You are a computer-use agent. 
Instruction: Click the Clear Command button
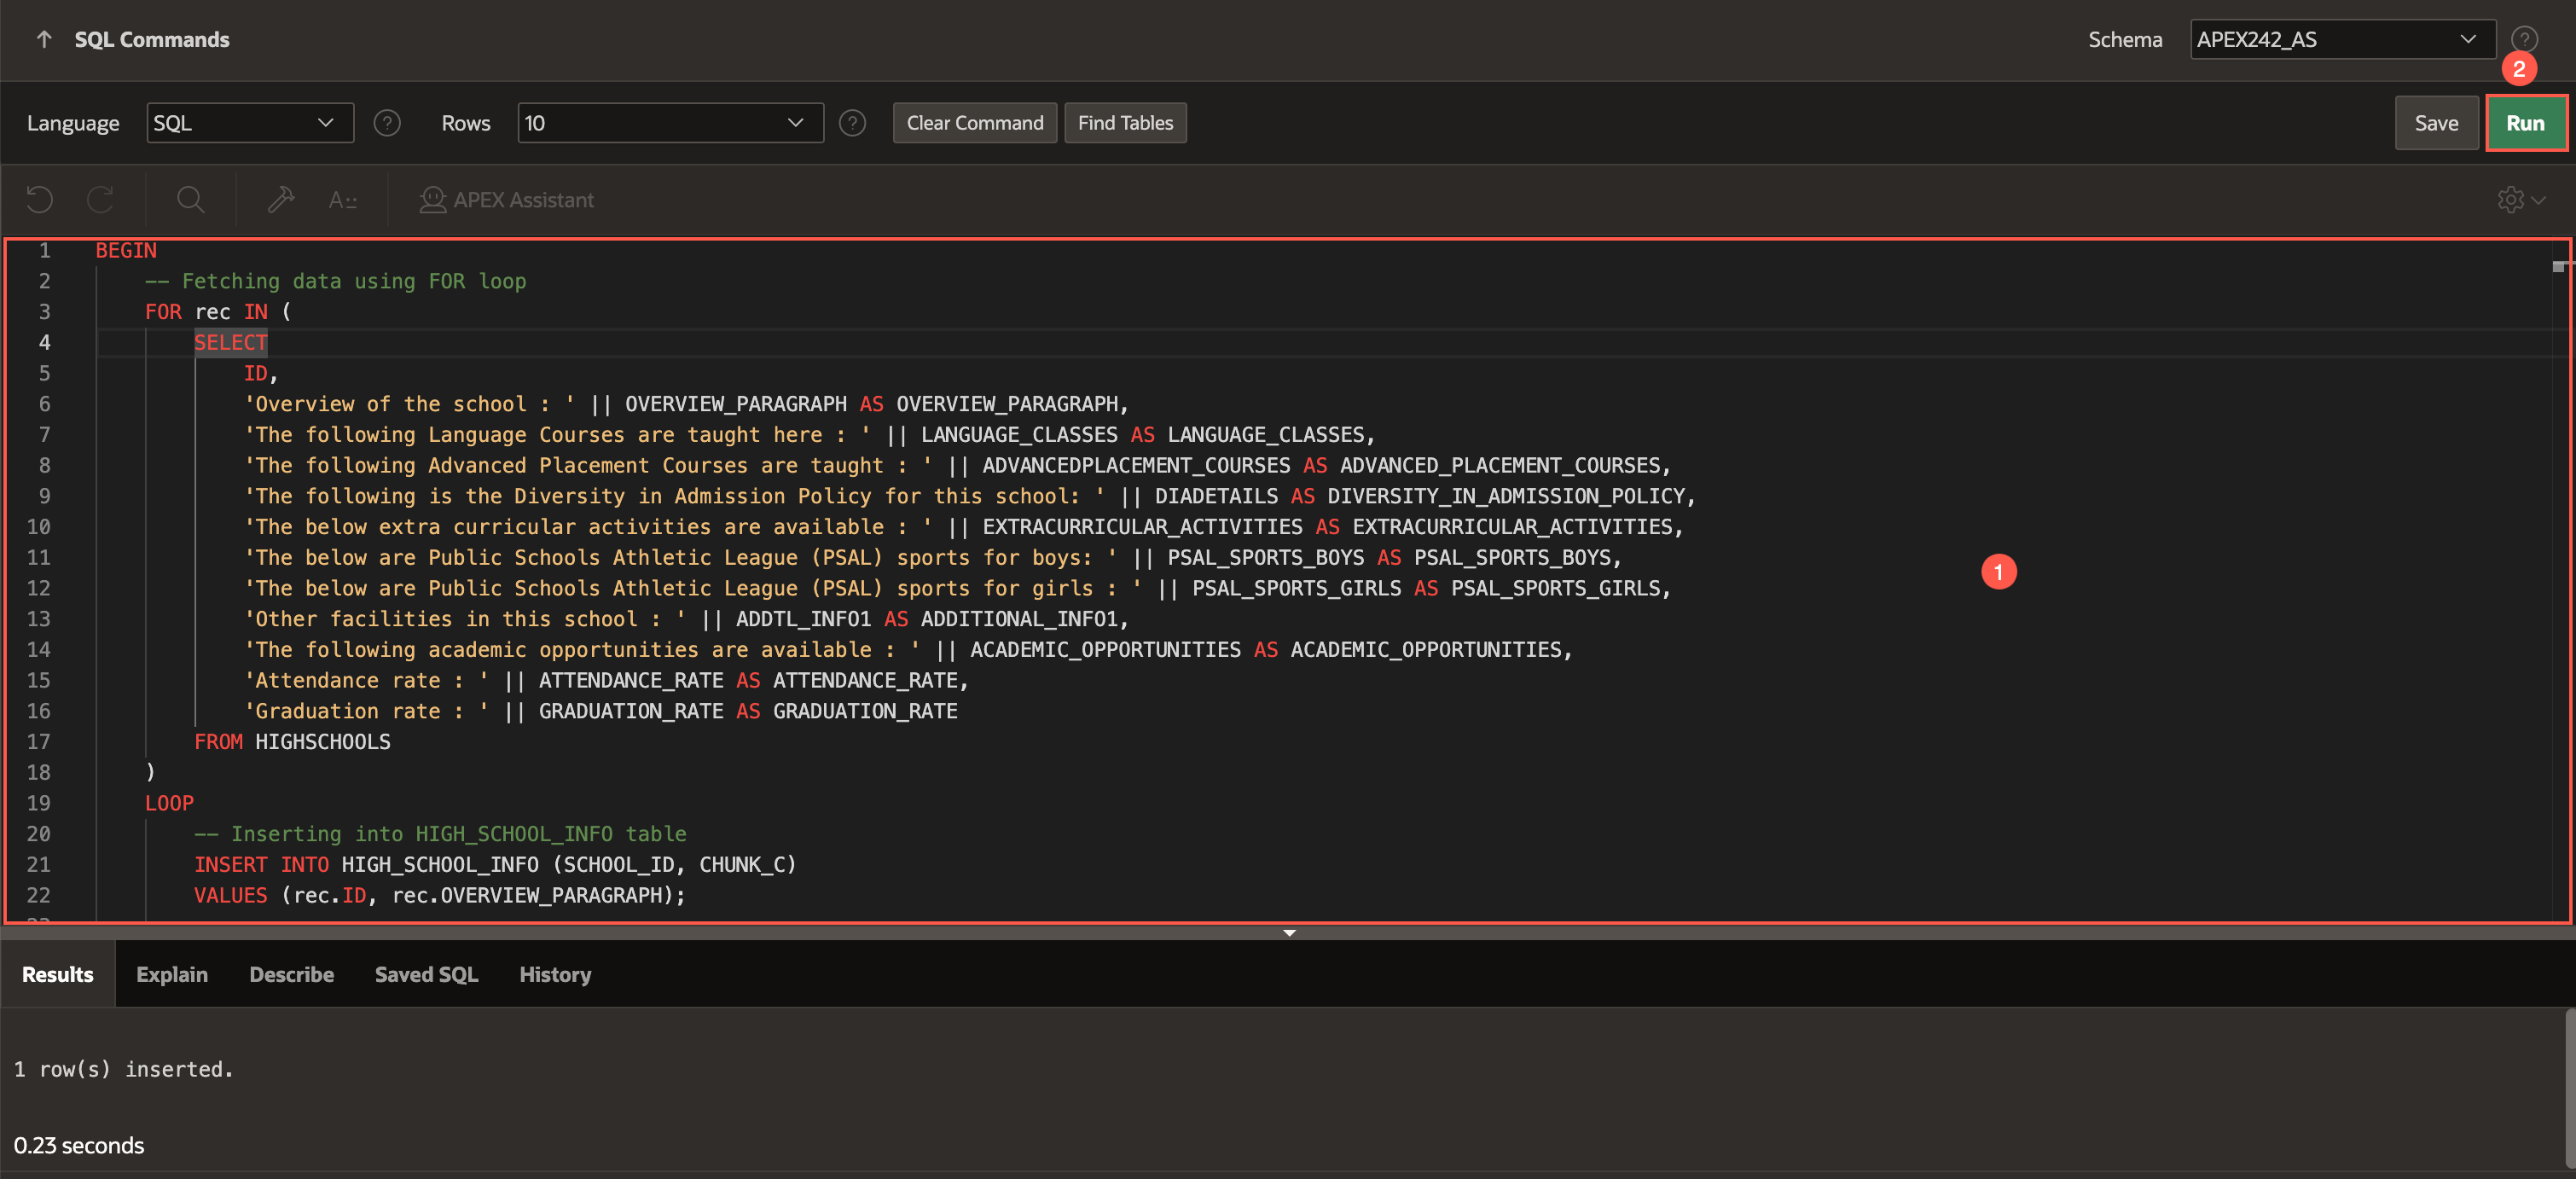tap(974, 123)
